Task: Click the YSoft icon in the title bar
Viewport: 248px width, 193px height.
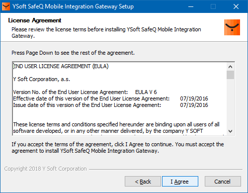Action: tap(6, 6)
